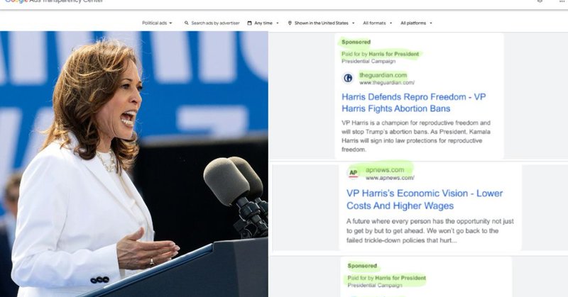Screen dimensions: 568x297
Task: Click www.theguardian.com/ URL text
Action: pos(387,82)
